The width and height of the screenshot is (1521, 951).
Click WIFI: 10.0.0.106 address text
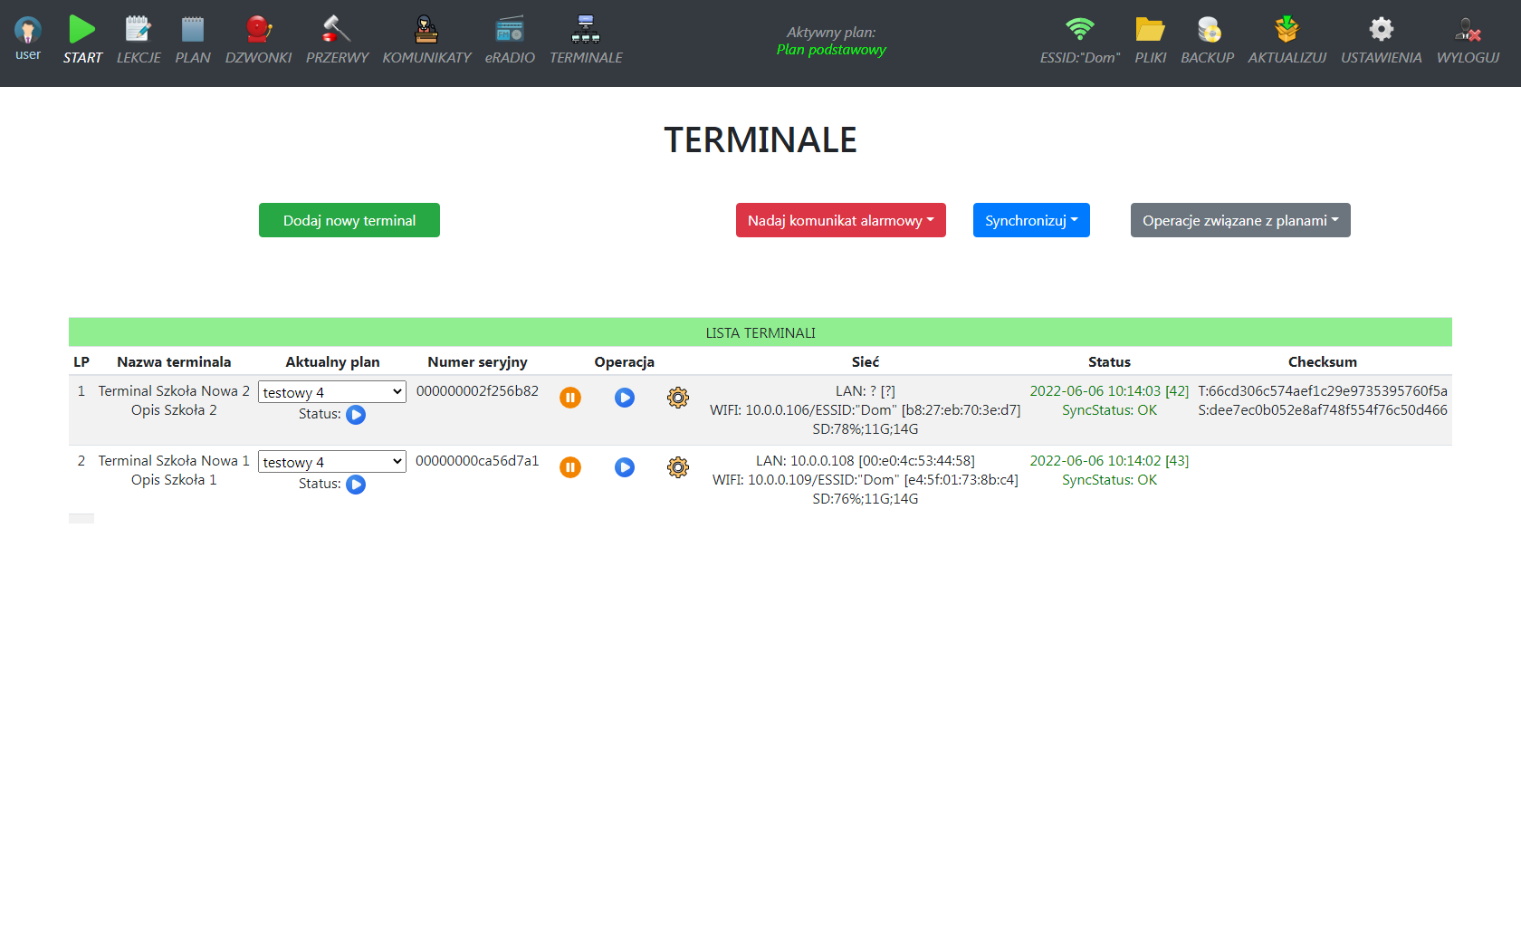[x=866, y=409]
